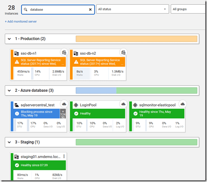Click the healthy checkmark on sqlmonitor-elasticpool
The image size is (207, 182).
(135, 113)
